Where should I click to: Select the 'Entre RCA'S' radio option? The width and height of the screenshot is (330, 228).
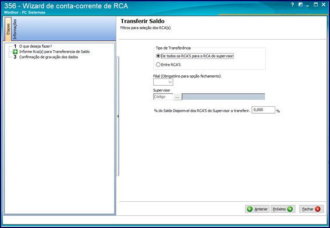tap(168, 65)
